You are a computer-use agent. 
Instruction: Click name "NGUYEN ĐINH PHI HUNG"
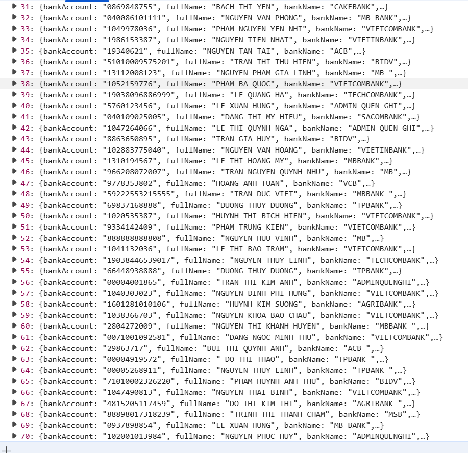pyautogui.click(x=261, y=293)
